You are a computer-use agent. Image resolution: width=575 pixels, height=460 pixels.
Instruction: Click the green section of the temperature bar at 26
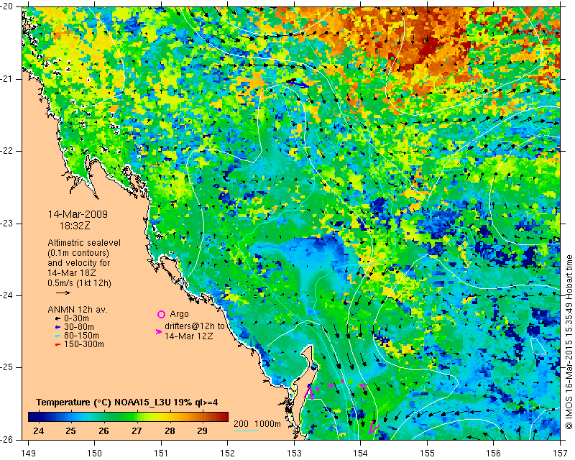[103, 417]
